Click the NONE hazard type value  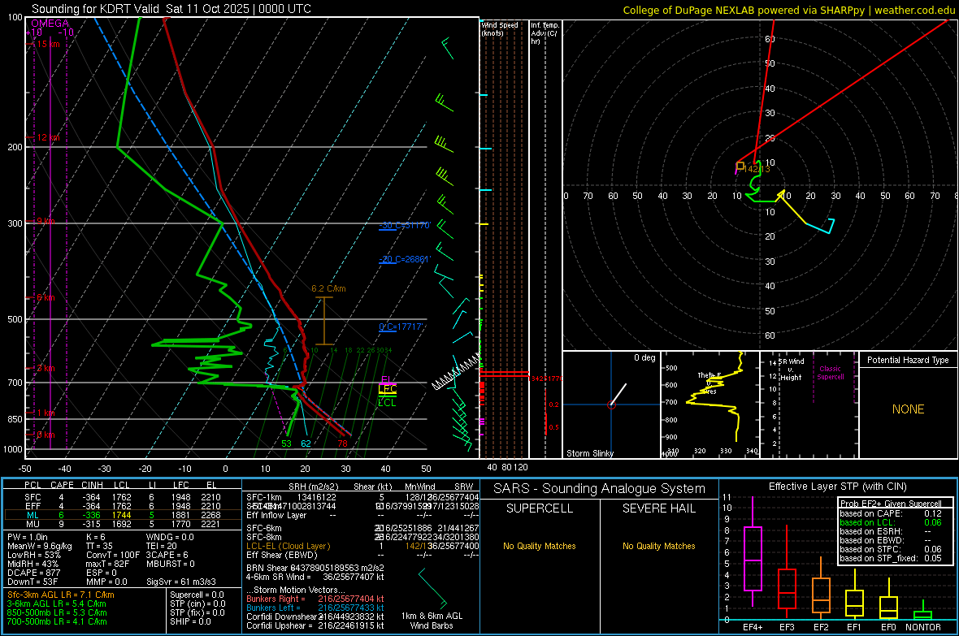[908, 409]
